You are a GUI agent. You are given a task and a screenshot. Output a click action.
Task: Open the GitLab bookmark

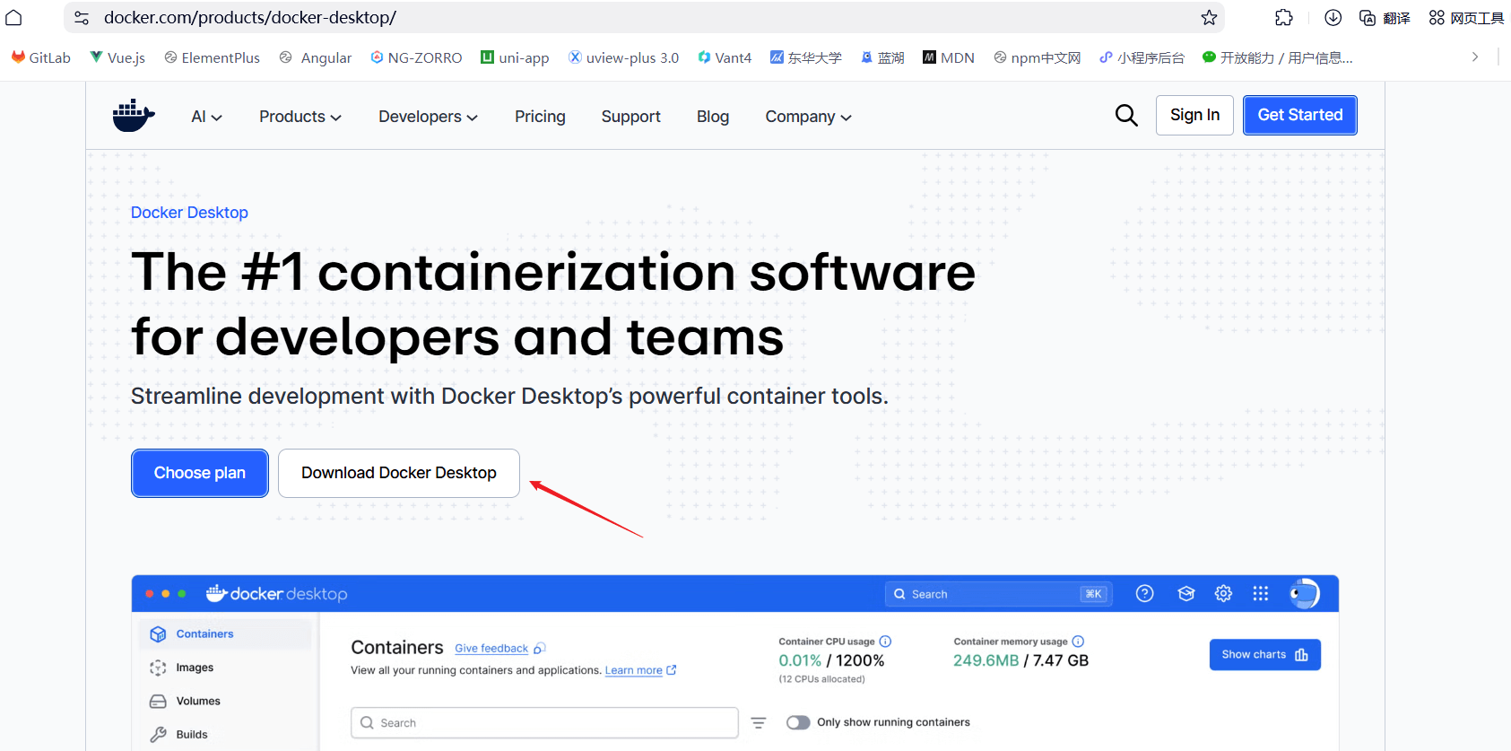point(40,57)
